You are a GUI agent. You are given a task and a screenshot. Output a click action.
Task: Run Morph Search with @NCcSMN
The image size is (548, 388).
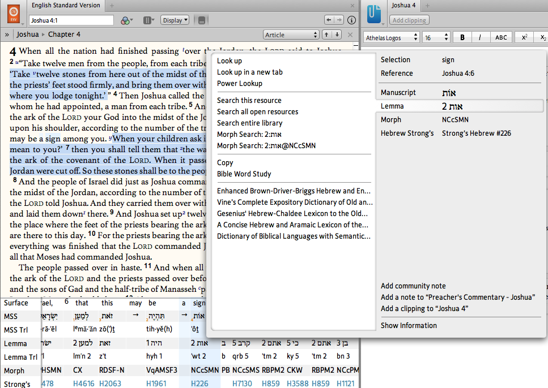tap(266, 145)
